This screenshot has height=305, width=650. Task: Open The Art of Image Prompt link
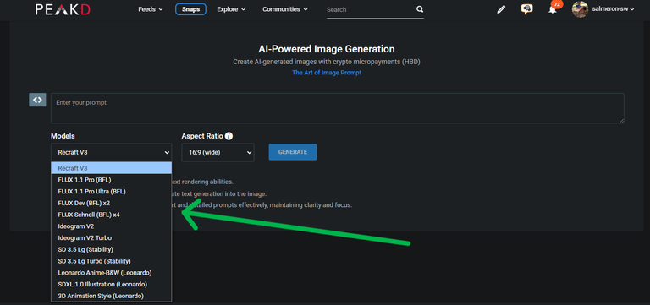pos(327,73)
